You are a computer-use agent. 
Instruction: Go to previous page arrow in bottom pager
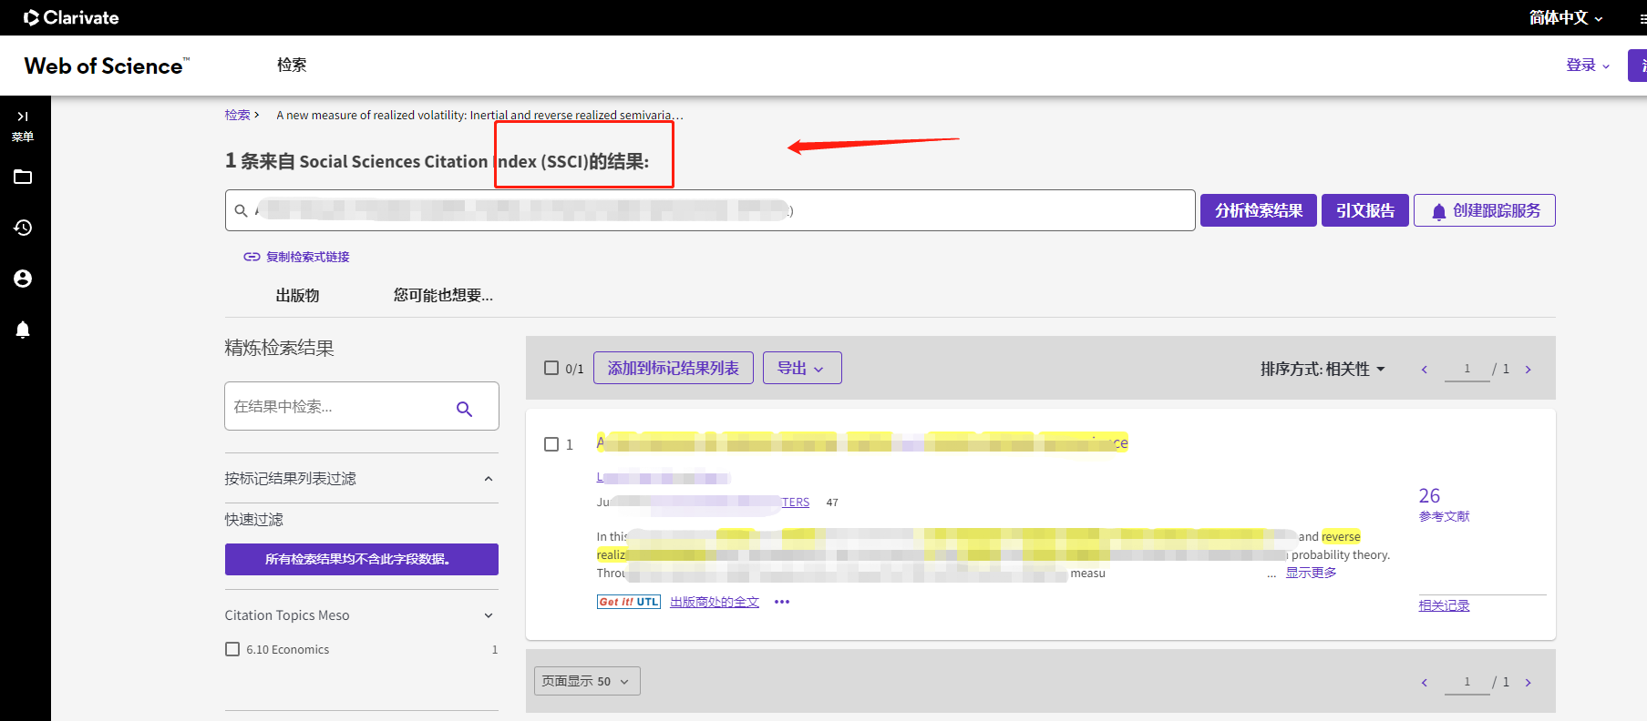pyautogui.click(x=1425, y=683)
